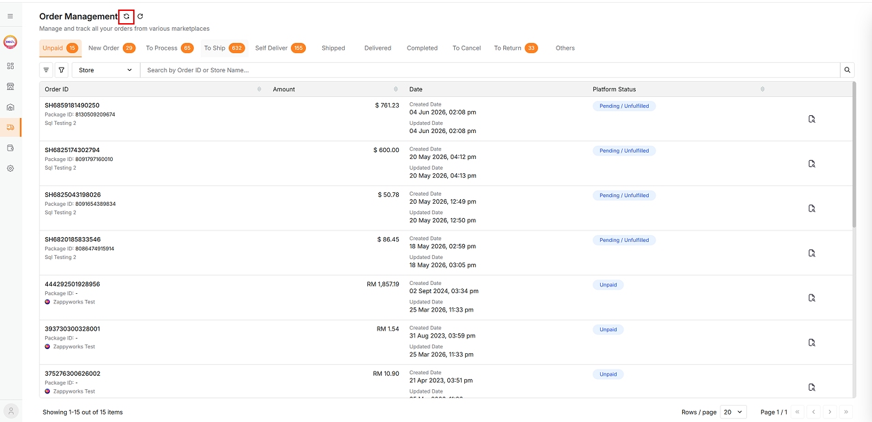Click the single-arrow reload icon in the header
Viewport: 872px width, 422px height.
(141, 16)
